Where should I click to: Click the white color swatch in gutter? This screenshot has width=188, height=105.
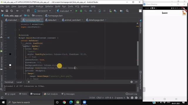(x=10, y=65)
